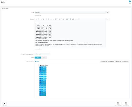The height and width of the screenshot is (107, 132).
Task: Open the Header 6 format dropdown
Action: pyautogui.click(x=77, y=19)
